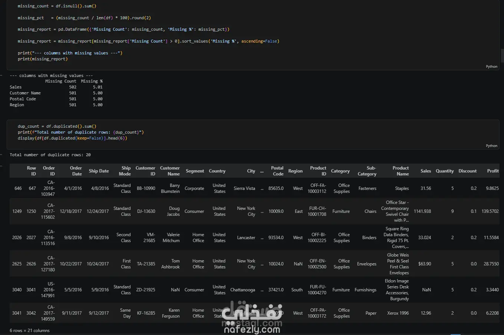Click the 'Category' column header

coord(340,171)
